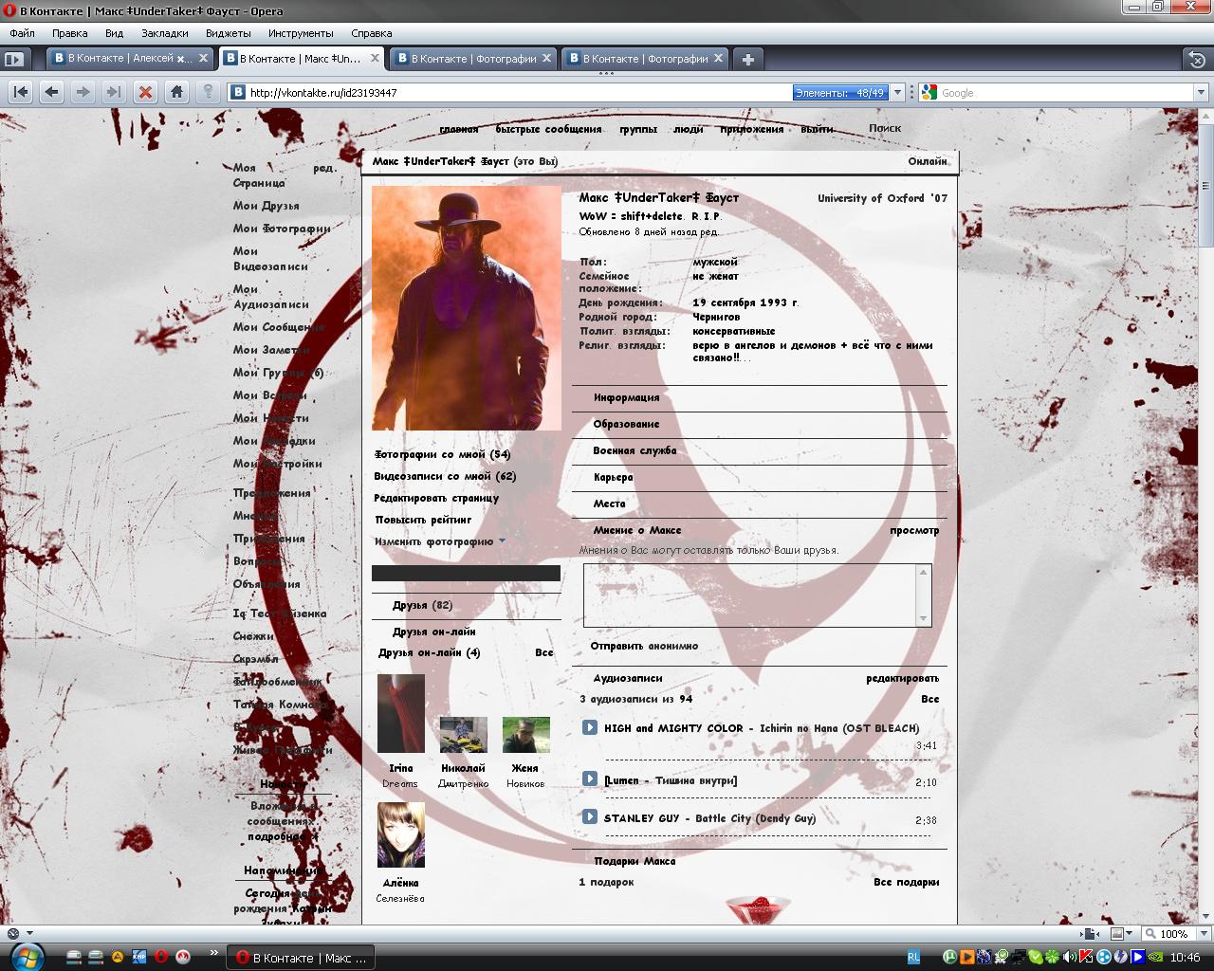Click 'Все подарки' link
The height and width of the screenshot is (971, 1214).
point(907,882)
